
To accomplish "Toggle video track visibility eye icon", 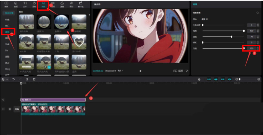I will tap(10, 109).
